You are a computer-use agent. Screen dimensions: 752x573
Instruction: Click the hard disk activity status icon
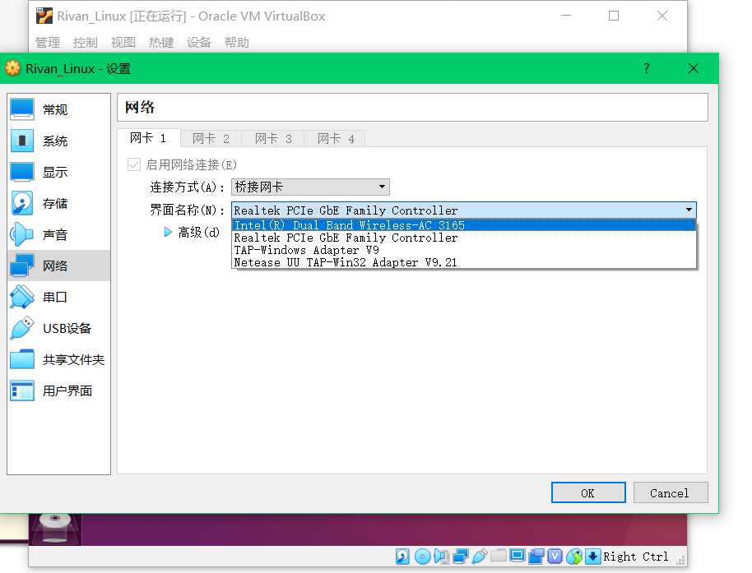(x=402, y=557)
